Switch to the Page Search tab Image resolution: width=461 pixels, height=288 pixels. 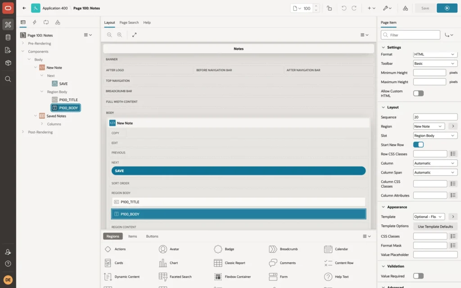[x=129, y=22]
